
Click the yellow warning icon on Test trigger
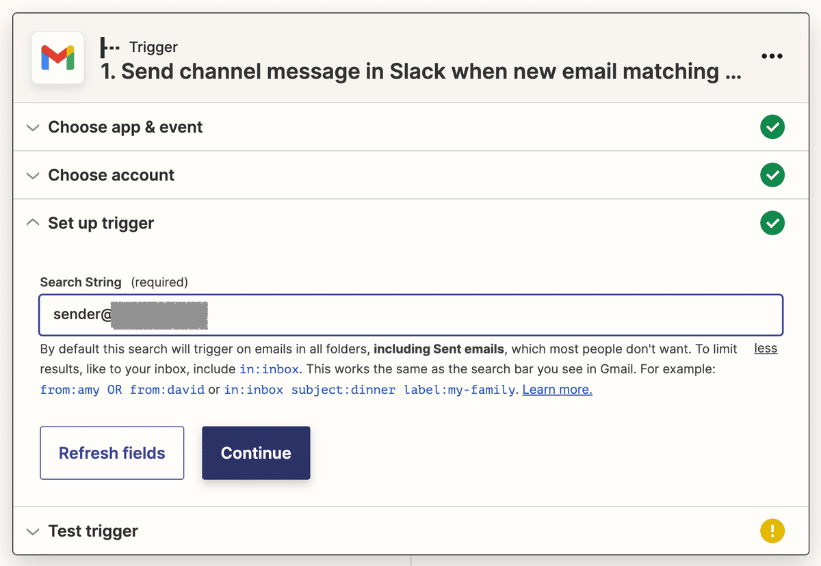[x=772, y=530]
